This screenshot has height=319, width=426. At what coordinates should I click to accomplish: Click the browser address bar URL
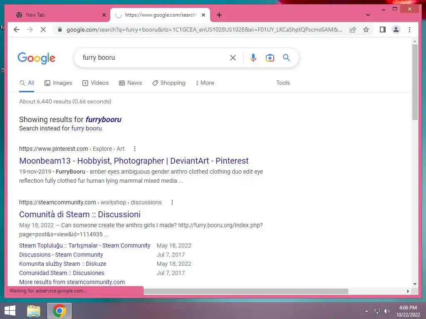coord(204,29)
